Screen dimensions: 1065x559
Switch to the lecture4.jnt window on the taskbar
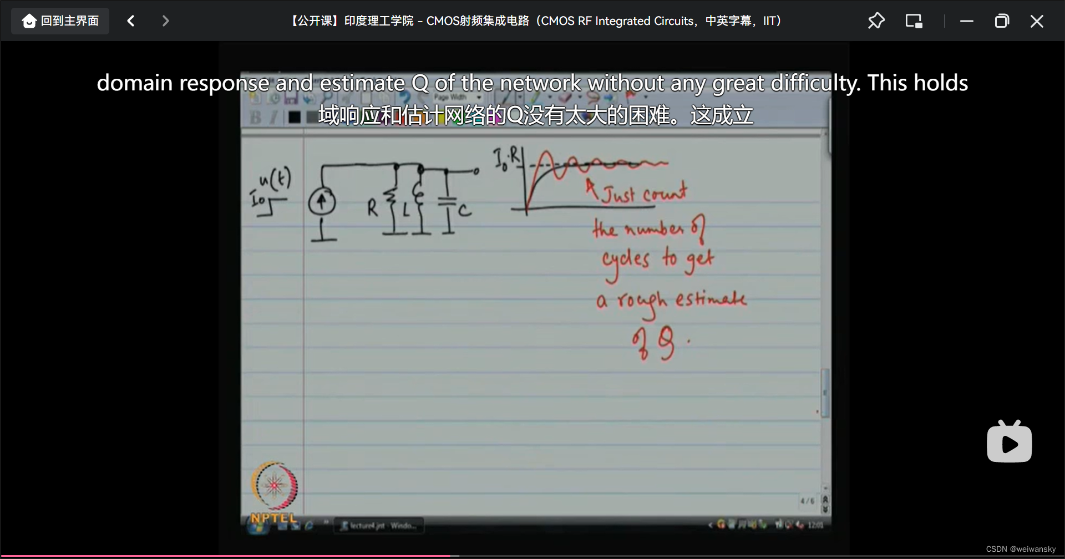pos(379,525)
